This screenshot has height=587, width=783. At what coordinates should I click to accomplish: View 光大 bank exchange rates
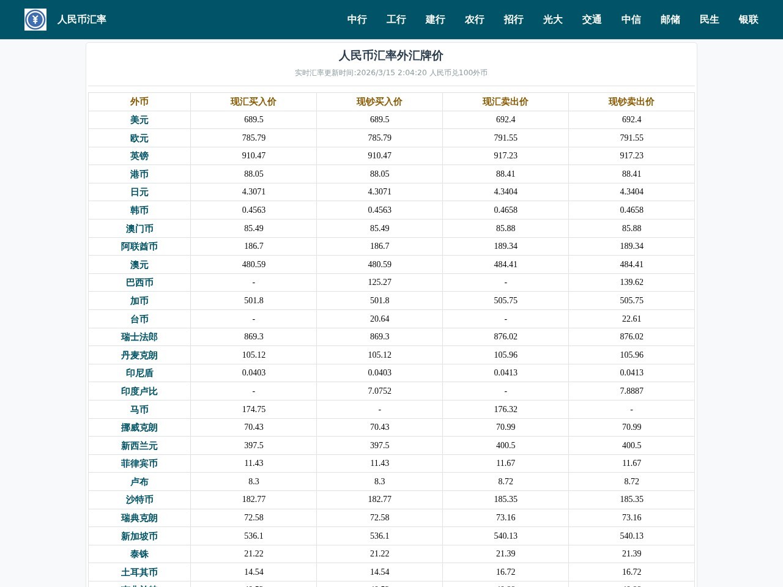pos(552,20)
